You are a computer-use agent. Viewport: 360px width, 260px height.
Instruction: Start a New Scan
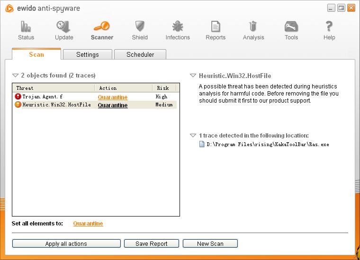point(210,243)
